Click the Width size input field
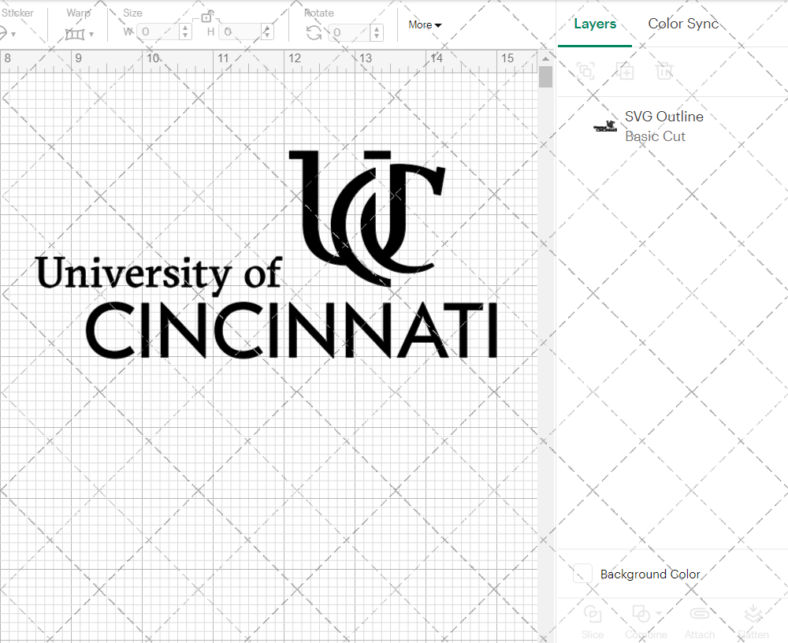This screenshot has width=788, height=643. click(x=158, y=32)
